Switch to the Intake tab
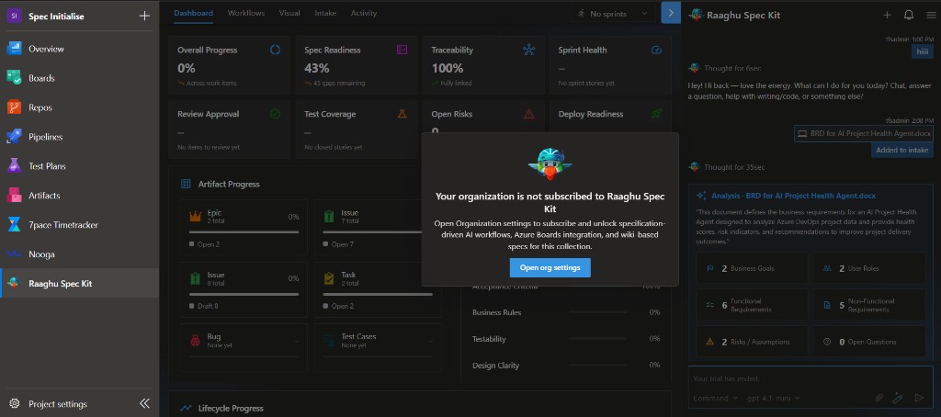 tap(325, 13)
